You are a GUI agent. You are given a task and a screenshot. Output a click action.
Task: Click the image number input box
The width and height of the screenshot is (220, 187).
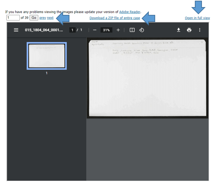[x=13, y=18]
